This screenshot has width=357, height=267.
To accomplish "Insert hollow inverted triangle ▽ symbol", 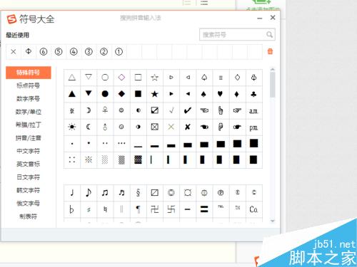I will (89, 78).
